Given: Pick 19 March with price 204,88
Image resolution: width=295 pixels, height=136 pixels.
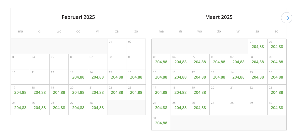Looking at the screenshot, I should tap(200, 92).
